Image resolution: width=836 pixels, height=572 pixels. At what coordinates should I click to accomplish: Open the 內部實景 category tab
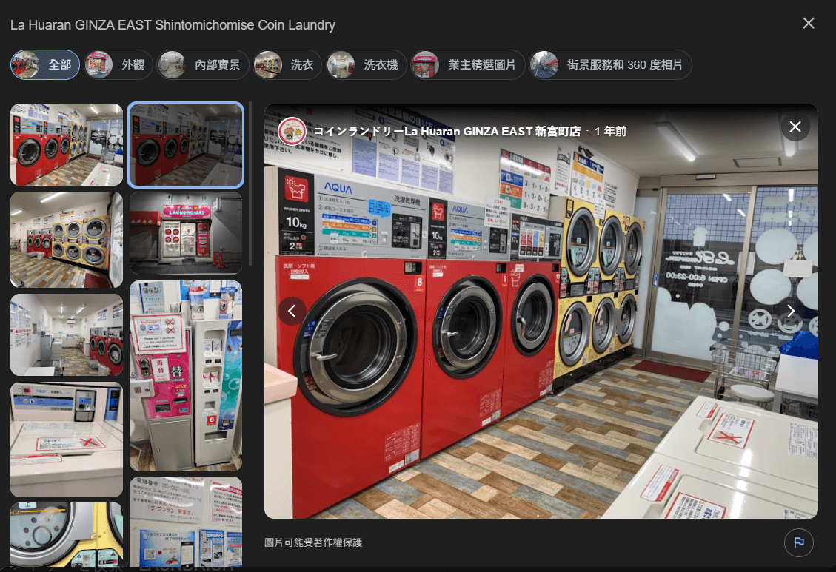click(202, 64)
